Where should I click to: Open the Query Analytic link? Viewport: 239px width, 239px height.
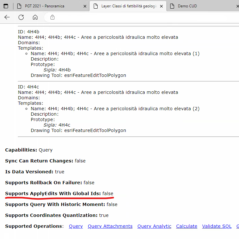[x=154, y=226]
